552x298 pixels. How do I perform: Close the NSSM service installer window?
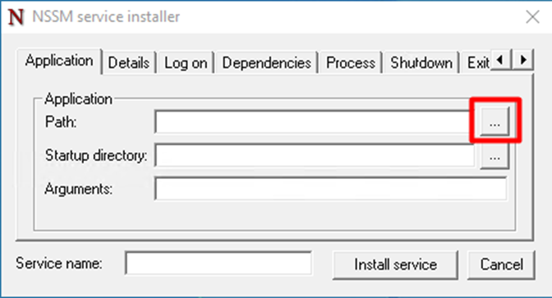(532, 16)
